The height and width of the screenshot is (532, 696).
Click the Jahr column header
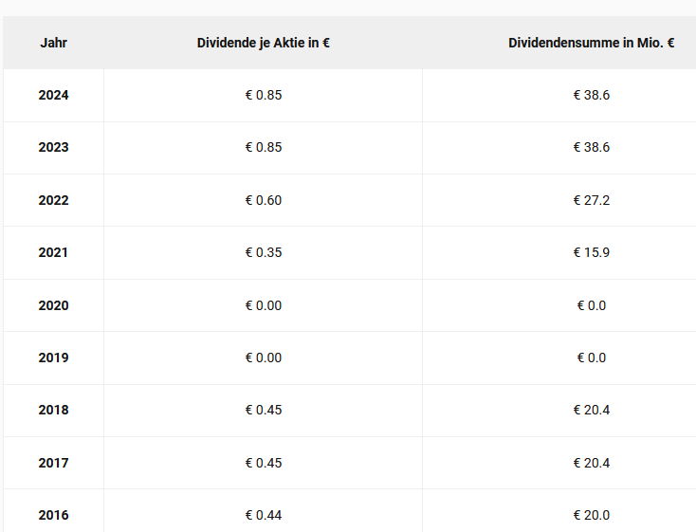coord(53,43)
